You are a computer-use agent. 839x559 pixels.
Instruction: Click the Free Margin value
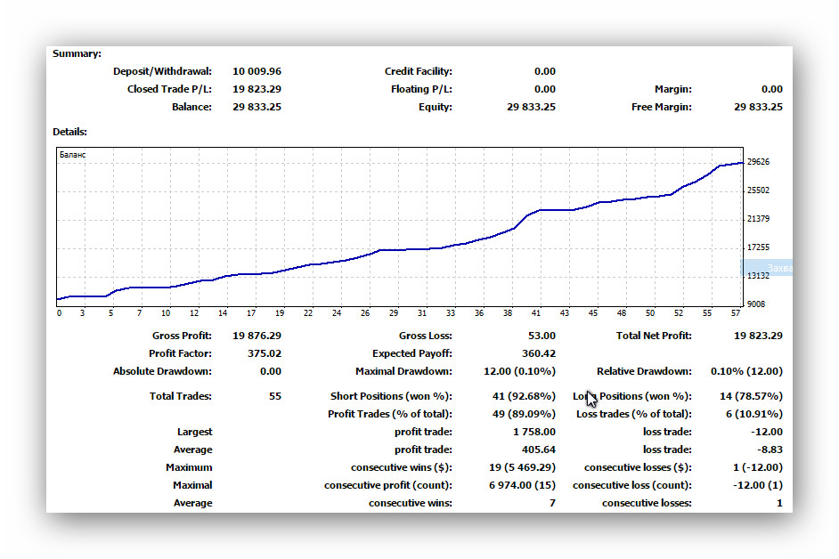pos(758,107)
